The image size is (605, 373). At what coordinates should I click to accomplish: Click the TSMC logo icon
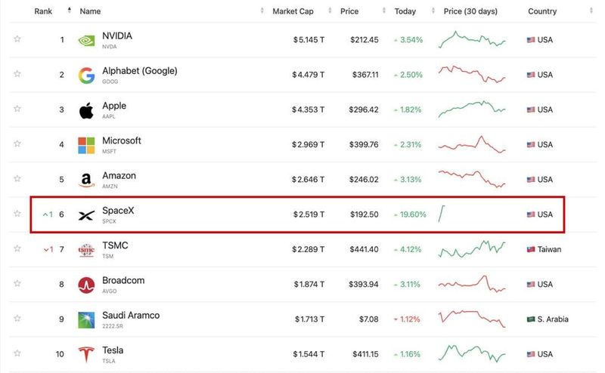pyautogui.click(x=86, y=250)
